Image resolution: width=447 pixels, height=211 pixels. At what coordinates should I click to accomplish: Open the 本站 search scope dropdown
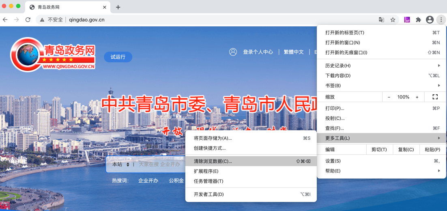click(x=120, y=164)
